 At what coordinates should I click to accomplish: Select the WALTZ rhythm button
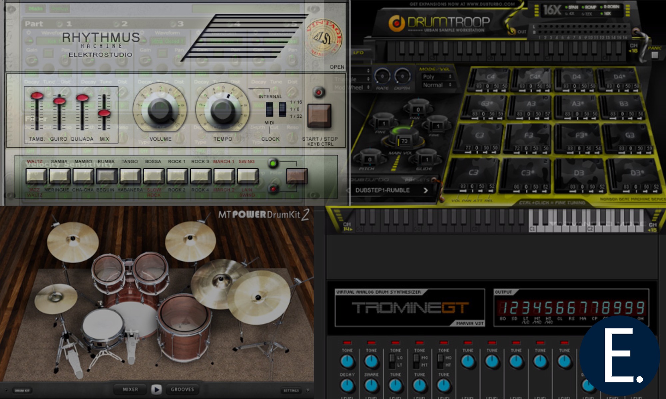[x=36, y=176]
